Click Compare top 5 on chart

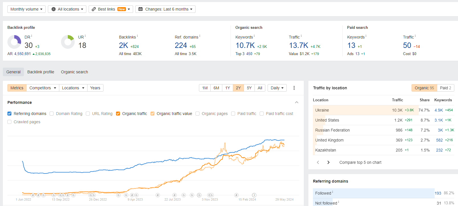(360, 162)
